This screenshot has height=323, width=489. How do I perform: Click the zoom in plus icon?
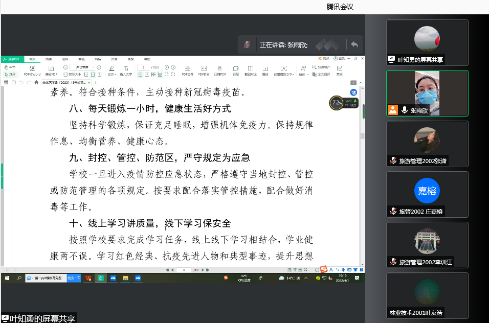(99, 67)
